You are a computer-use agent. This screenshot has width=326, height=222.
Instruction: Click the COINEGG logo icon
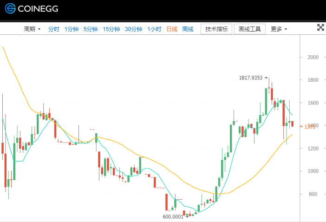click(10, 8)
